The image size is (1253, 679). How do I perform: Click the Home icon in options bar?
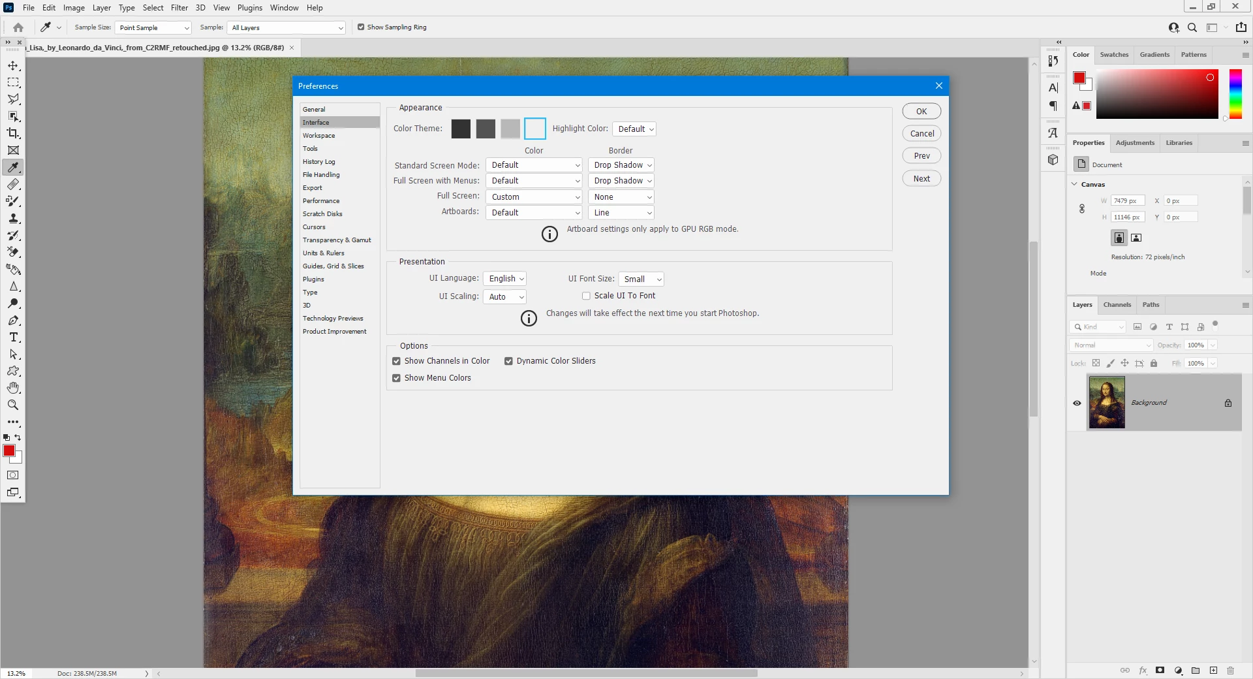click(18, 27)
